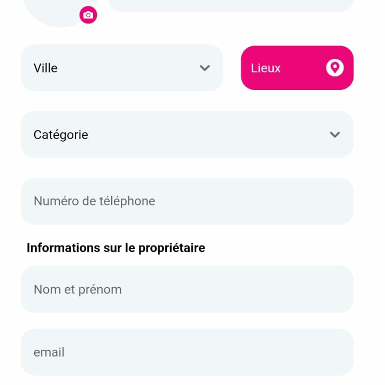
Task: Select the profile picture placeholder circle
Action: 60,12
